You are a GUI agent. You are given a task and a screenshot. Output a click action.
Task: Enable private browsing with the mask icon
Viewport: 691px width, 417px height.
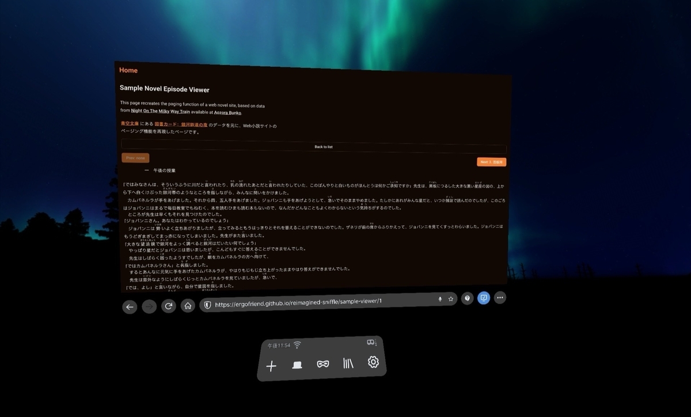tap(323, 364)
